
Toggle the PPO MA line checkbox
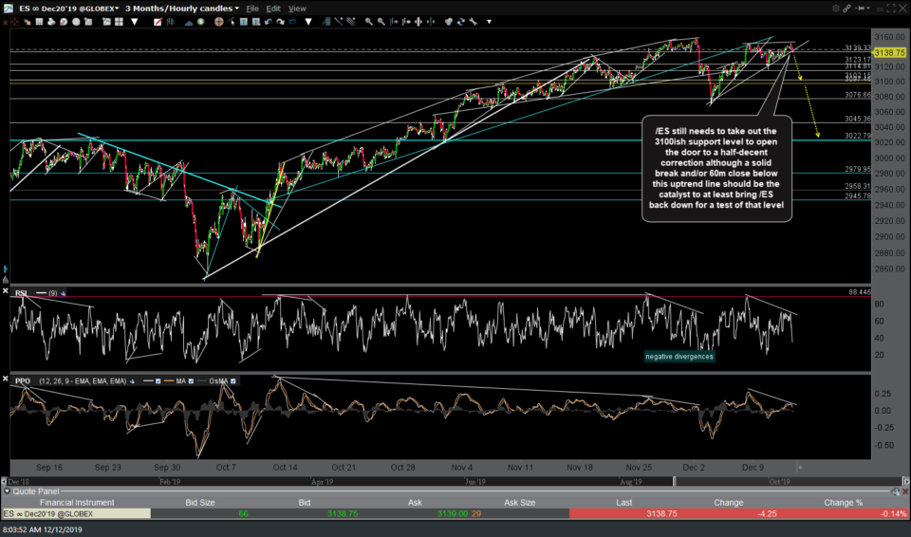(x=191, y=381)
